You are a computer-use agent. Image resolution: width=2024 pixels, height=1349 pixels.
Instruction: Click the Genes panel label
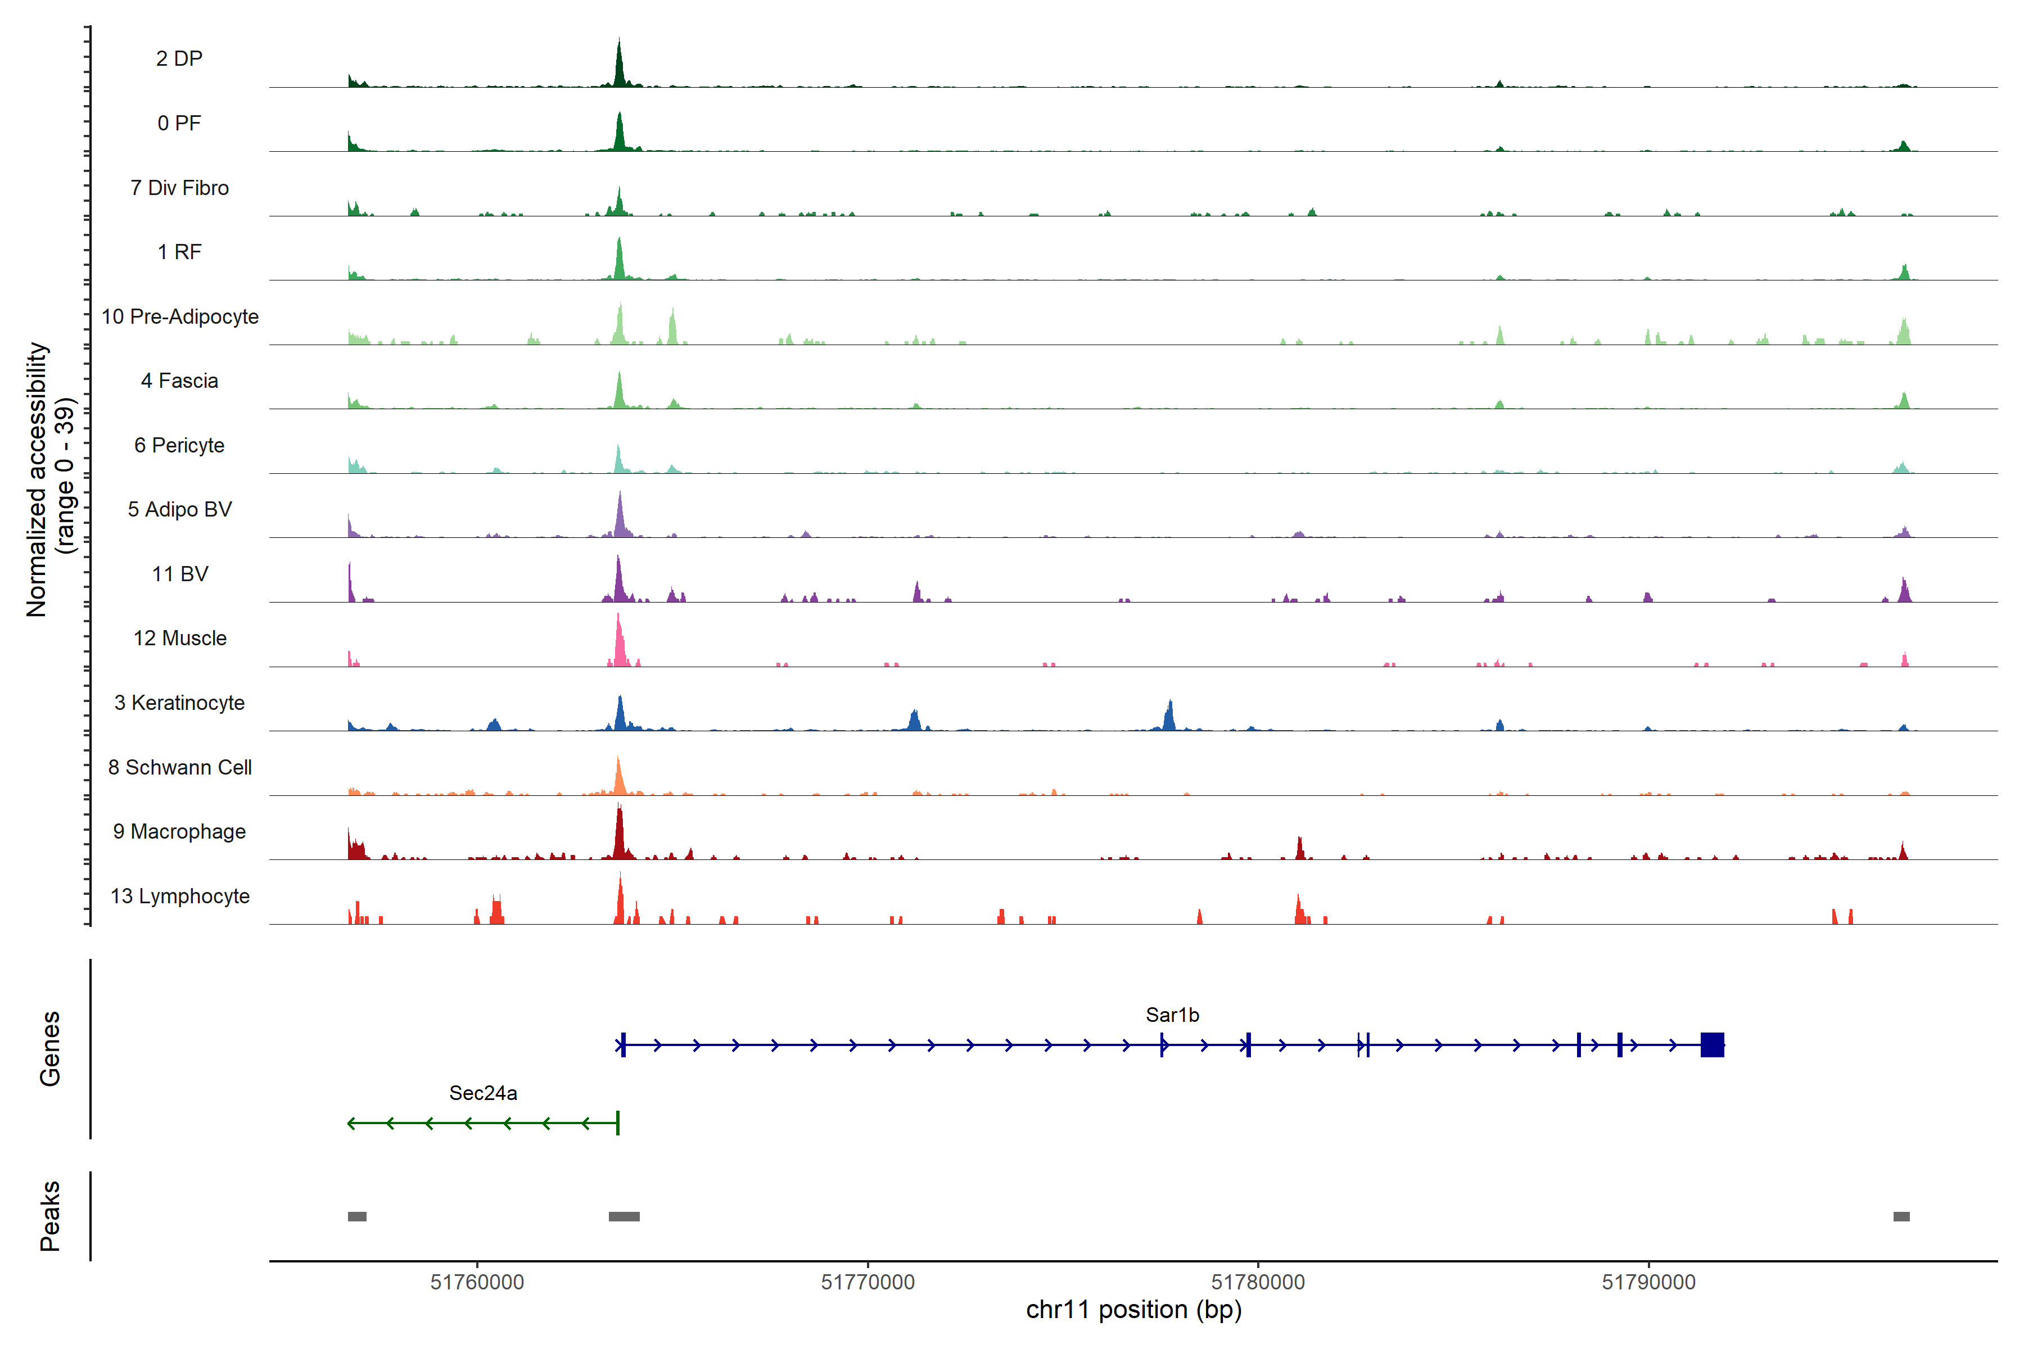(50, 1048)
